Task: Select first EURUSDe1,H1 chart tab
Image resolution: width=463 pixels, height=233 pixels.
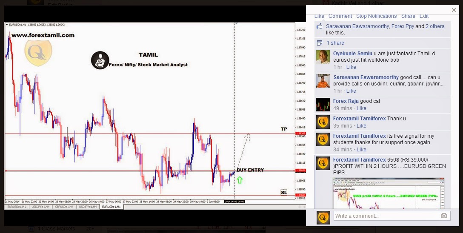Action: [x=17, y=207]
